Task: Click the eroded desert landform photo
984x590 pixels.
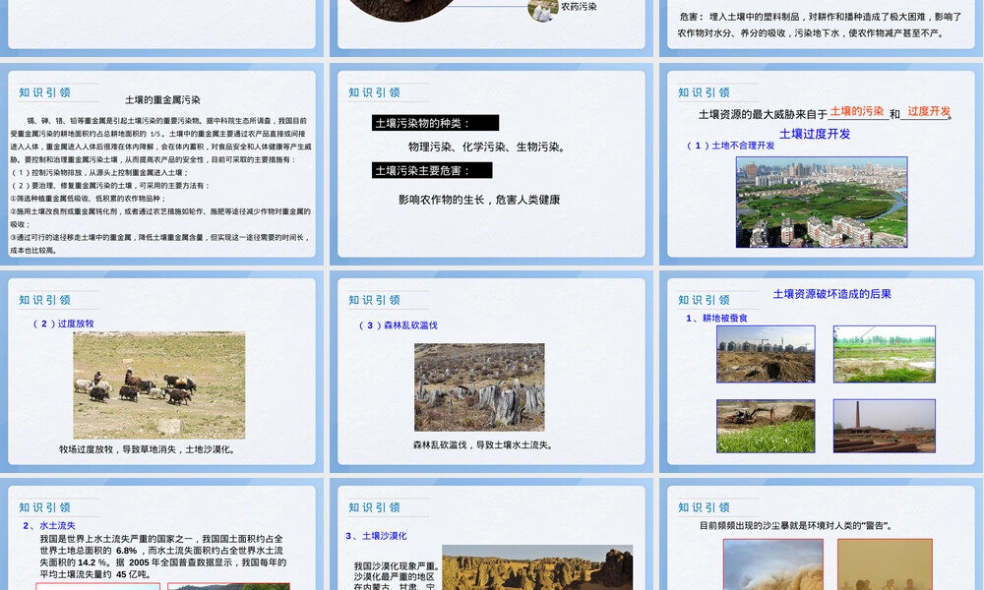Action: [538, 567]
